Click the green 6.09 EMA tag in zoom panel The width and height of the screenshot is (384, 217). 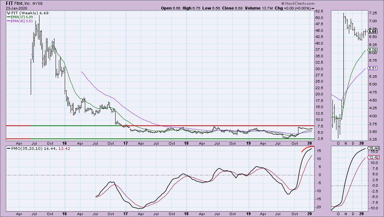373,50
